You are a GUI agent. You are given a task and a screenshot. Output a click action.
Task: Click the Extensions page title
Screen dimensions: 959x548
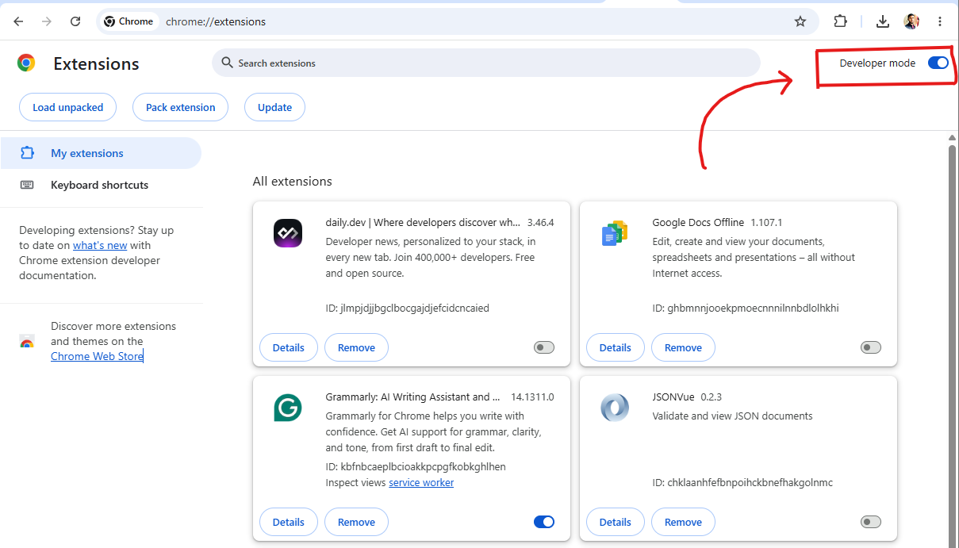(x=96, y=63)
